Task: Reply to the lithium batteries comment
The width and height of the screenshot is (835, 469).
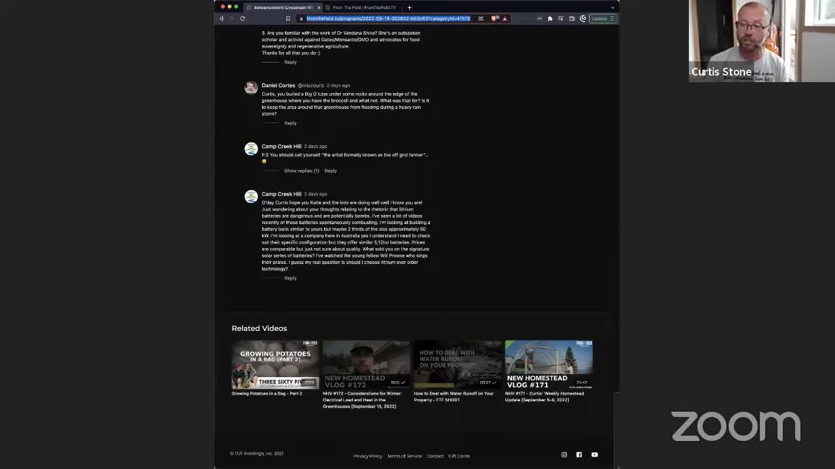Action: [290, 278]
